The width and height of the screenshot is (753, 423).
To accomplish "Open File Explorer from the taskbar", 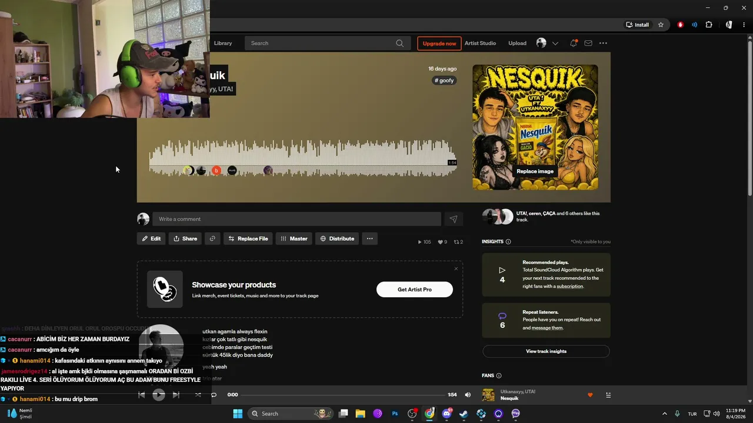I will (x=360, y=414).
